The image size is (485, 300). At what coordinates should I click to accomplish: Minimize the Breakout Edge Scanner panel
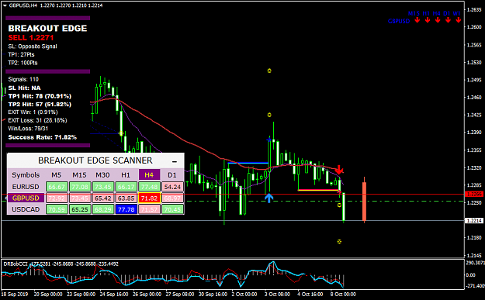(175, 161)
